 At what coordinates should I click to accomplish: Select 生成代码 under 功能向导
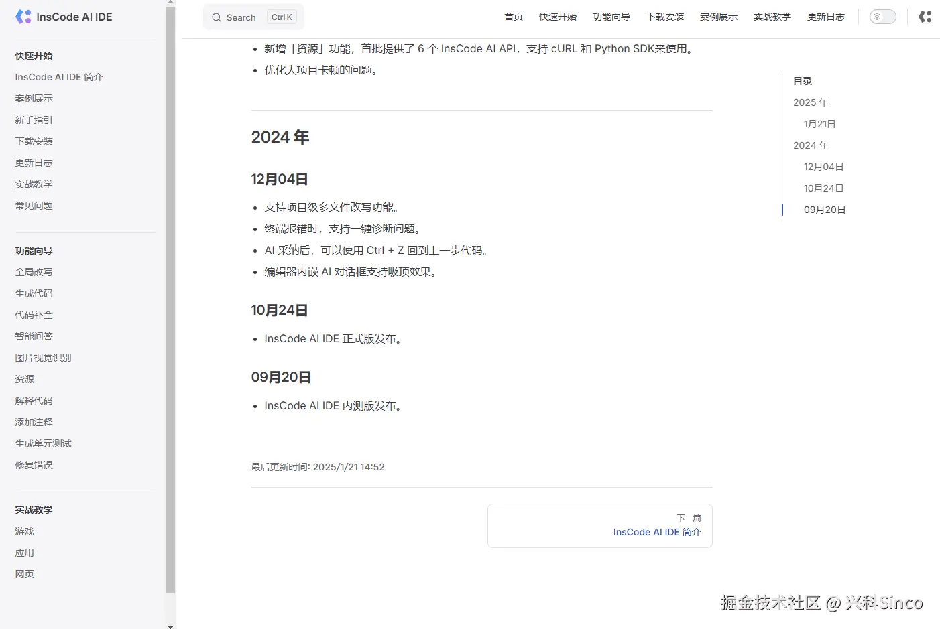34,293
